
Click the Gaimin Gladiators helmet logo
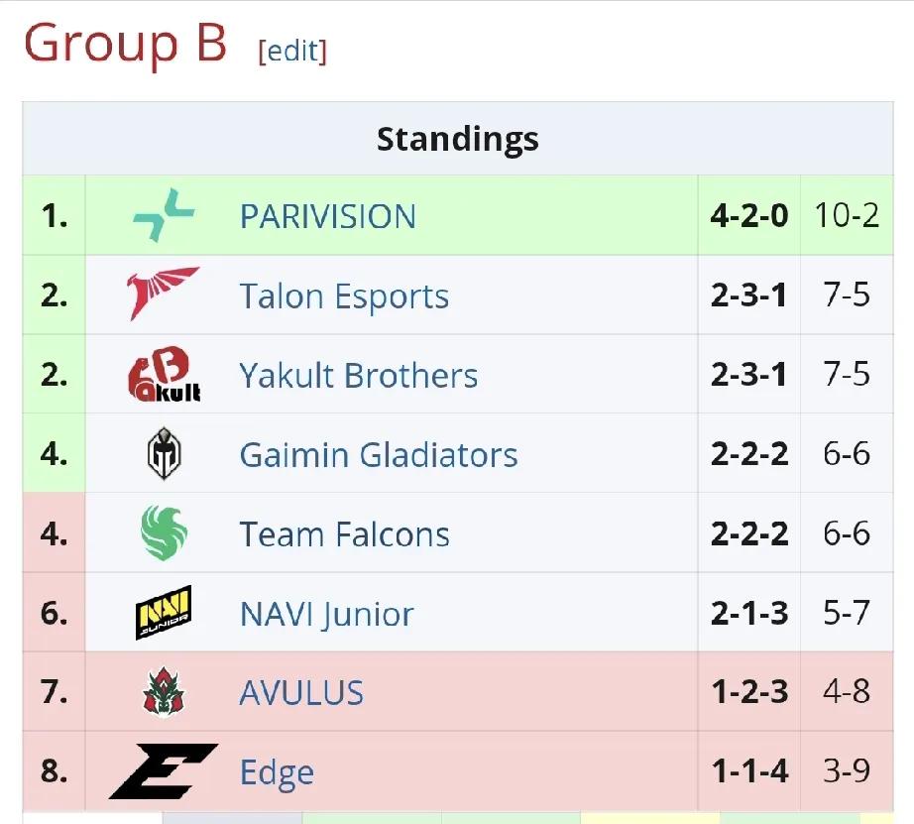tap(164, 453)
